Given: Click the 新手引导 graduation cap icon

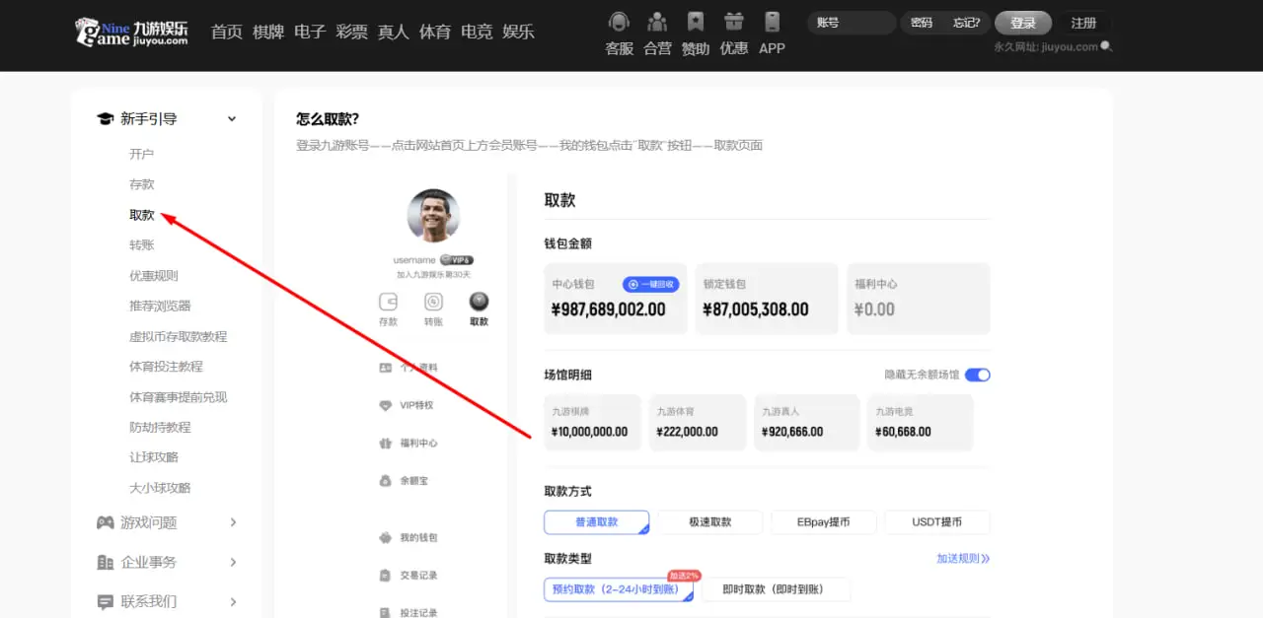Looking at the screenshot, I should pos(105,119).
